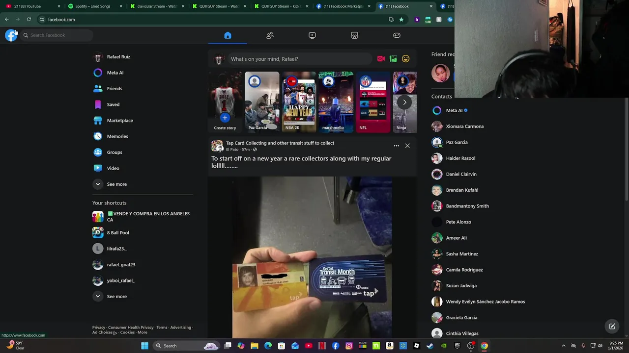629x353 pixels.
Task: Click the Facebook logo
Action: (x=11, y=35)
